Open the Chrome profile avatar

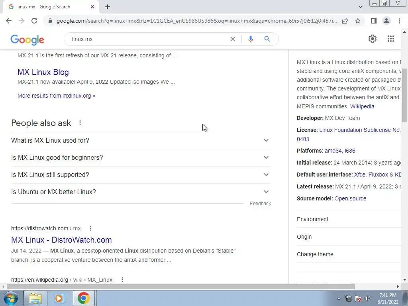click(386, 21)
